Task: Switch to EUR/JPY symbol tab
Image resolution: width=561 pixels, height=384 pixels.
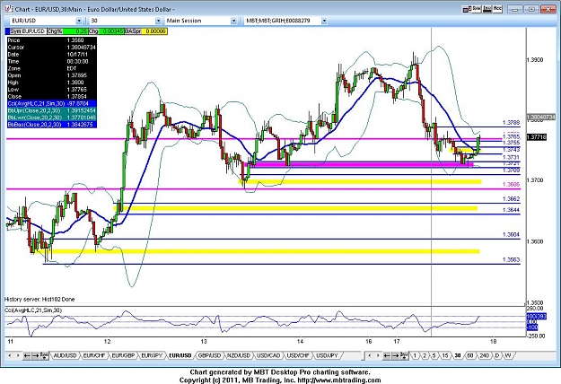Action: [x=152, y=355]
